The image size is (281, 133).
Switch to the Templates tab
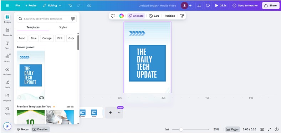[33, 27]
